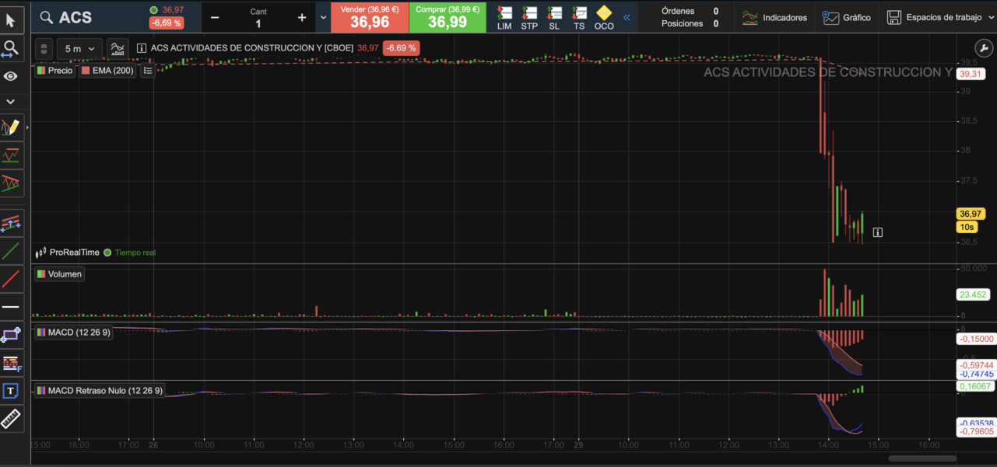Screen dimensions: 997x467
Task: Open the MACD (12 26 9) panel settings
Action: tap(74, 333)
